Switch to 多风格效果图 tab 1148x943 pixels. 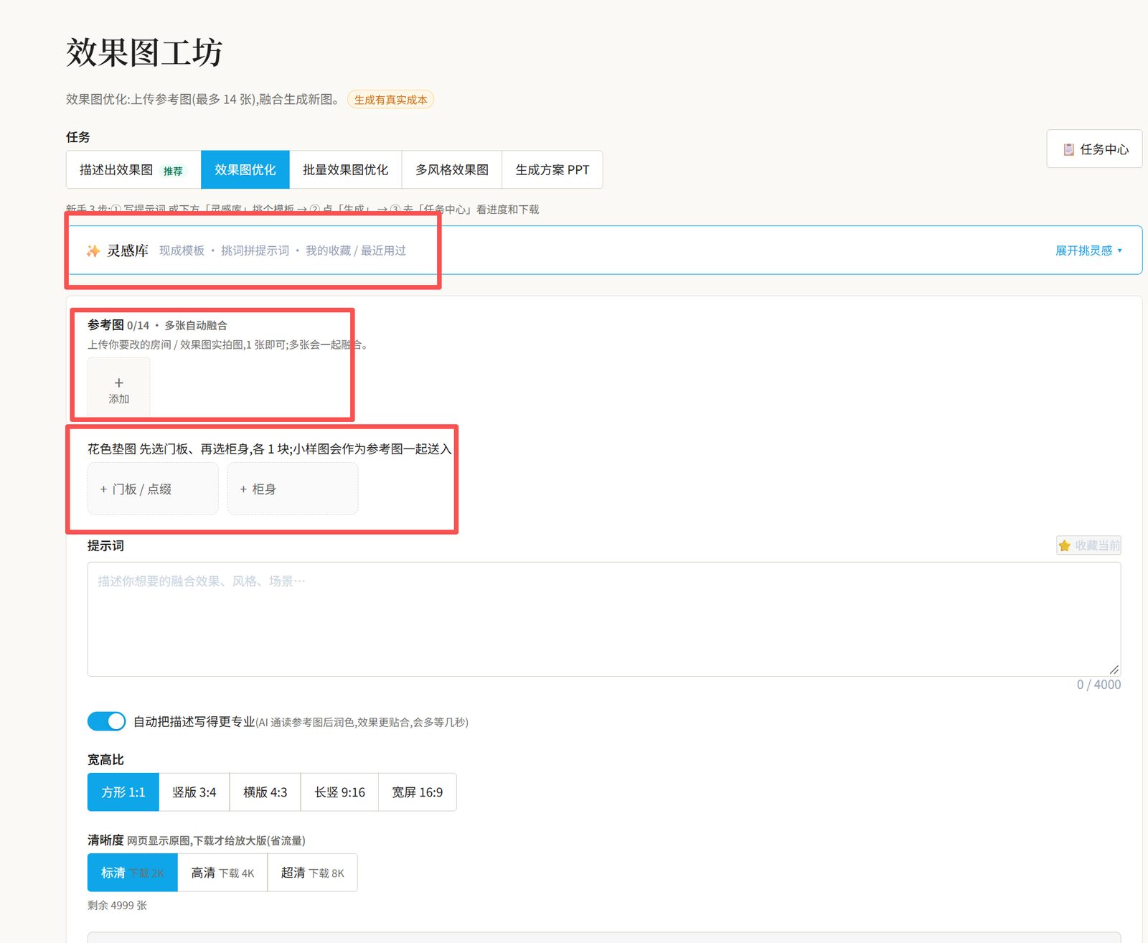tap(452, 170)
